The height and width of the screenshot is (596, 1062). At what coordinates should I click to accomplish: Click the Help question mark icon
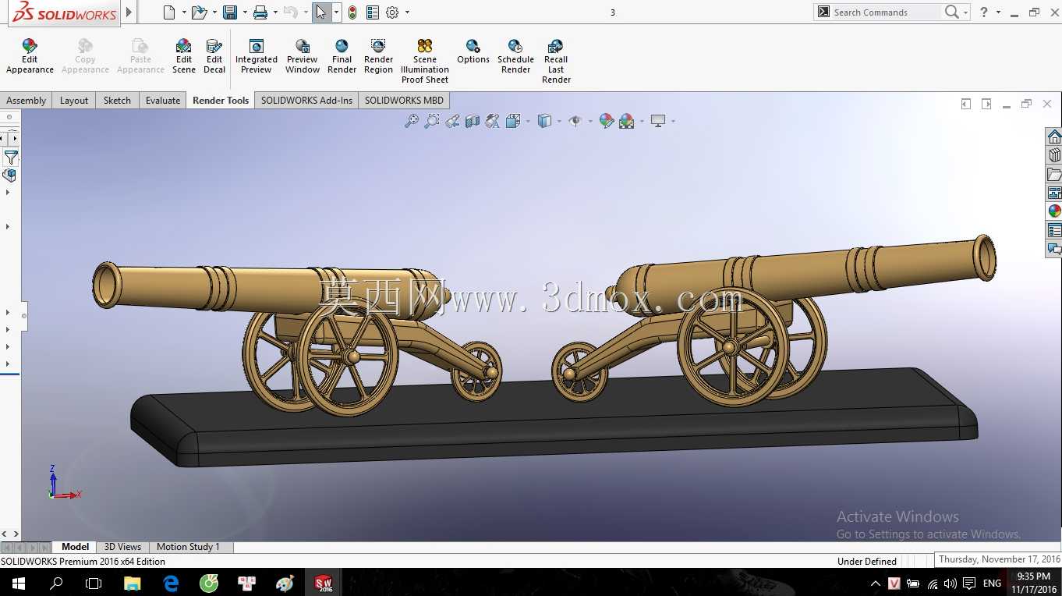point(984,12)
